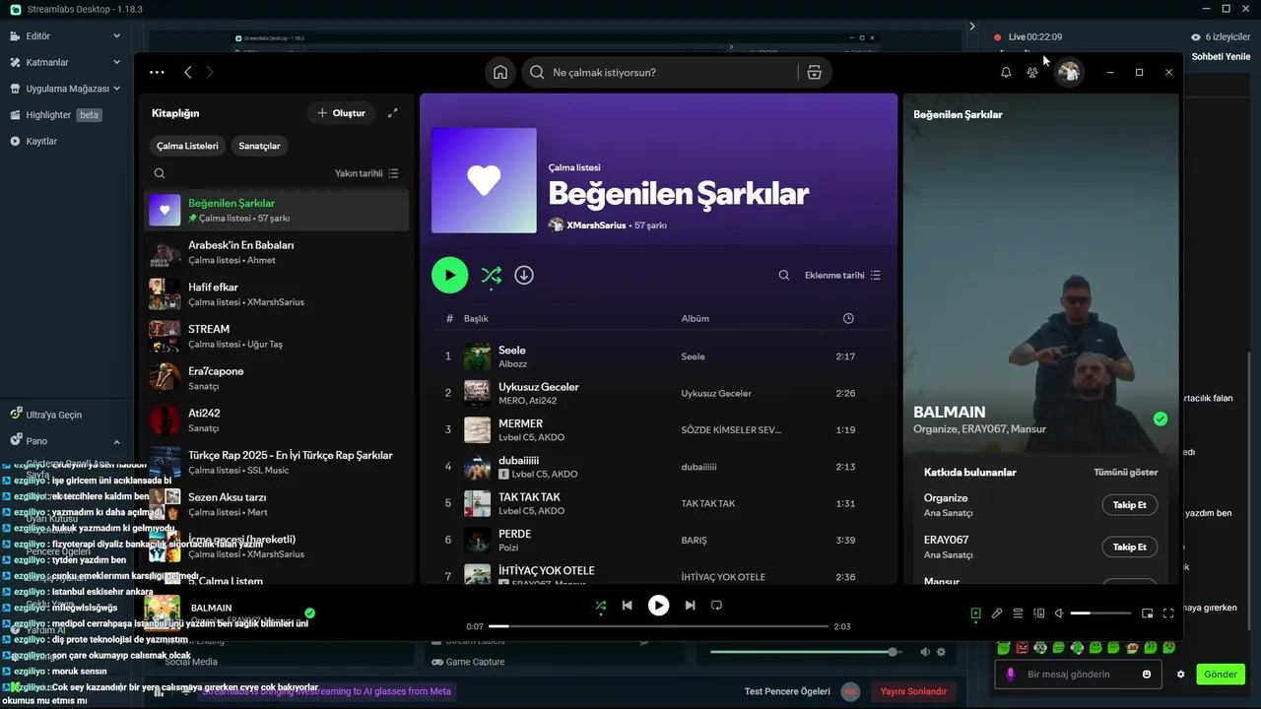This screenshot has width=1261, height=709.
Task: Collapse the Streamlabs chat panel with the arrow
Action: click(x=972, y=27)
